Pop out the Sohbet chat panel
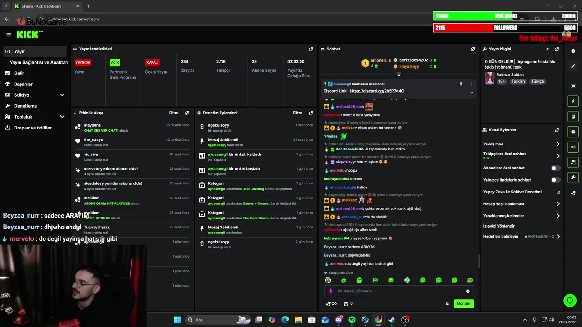 [x=473, y=49]
